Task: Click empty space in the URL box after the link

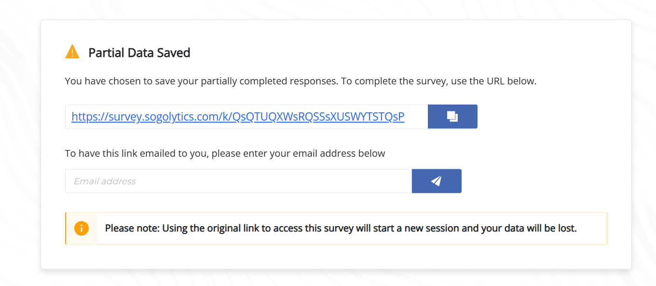Action: point(416,117)
